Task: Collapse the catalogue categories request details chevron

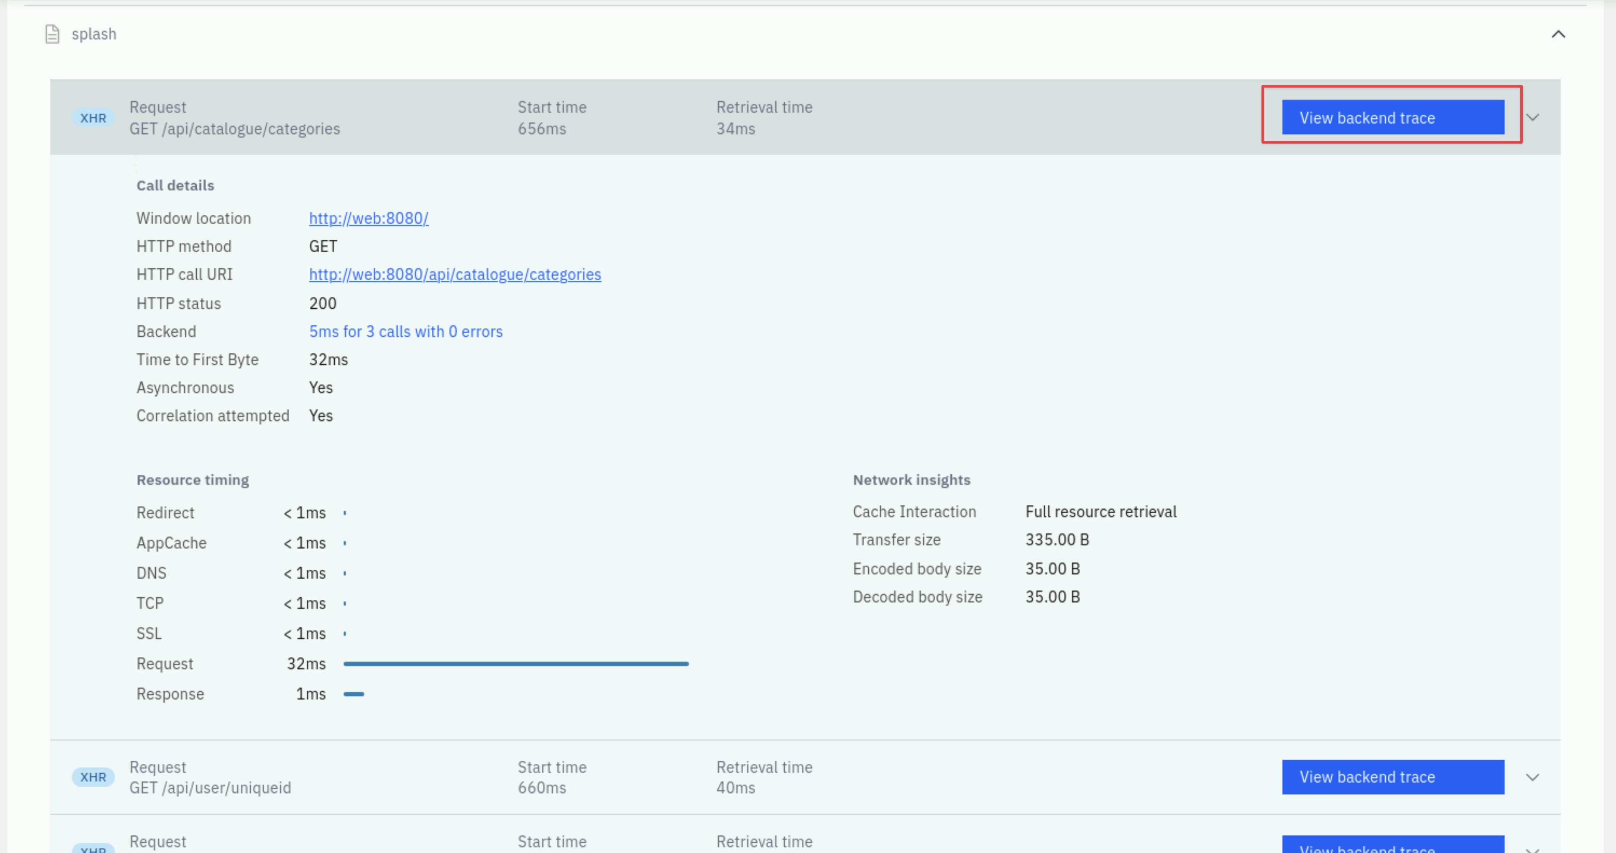Action: 1533,117
